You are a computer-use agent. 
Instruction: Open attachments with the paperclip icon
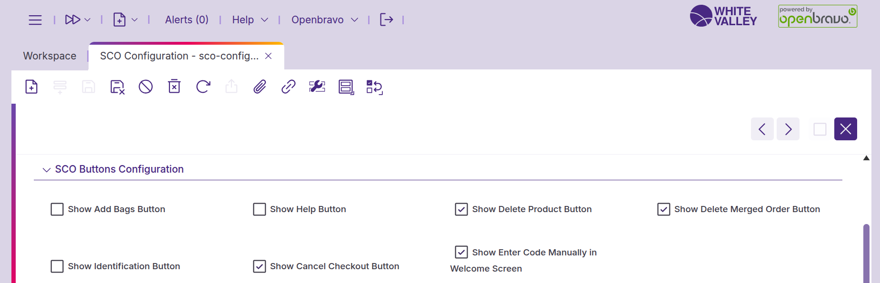[x=260, y=87]
